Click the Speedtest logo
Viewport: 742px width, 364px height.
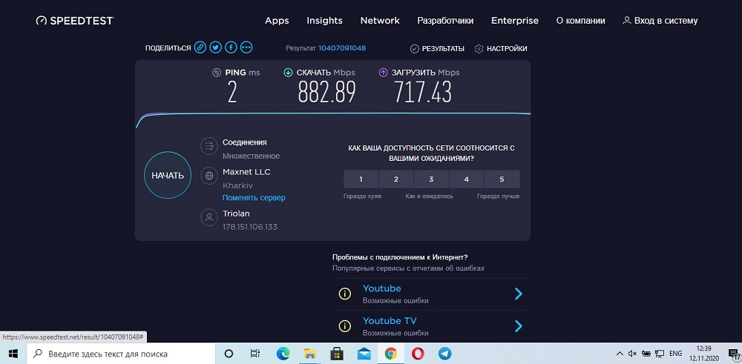click(x=75, y=21)
